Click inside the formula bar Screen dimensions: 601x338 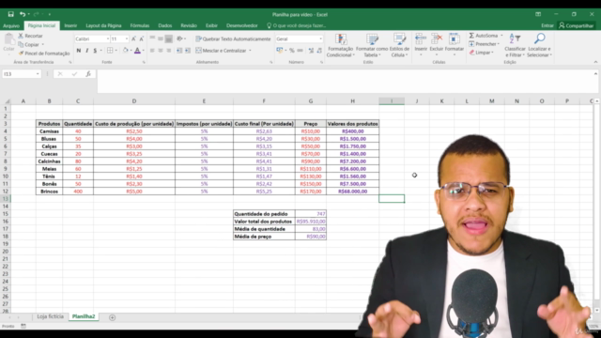point(345,81)
